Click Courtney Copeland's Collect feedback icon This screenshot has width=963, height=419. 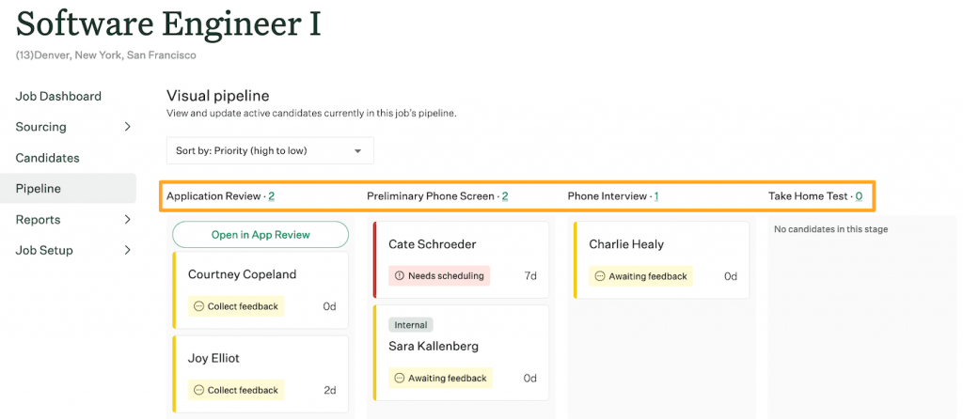click(x=198, y=306)
